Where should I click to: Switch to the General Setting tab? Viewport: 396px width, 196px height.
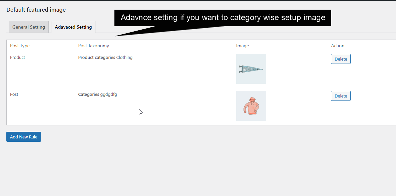pyautogui.click(x=29, y=27)
